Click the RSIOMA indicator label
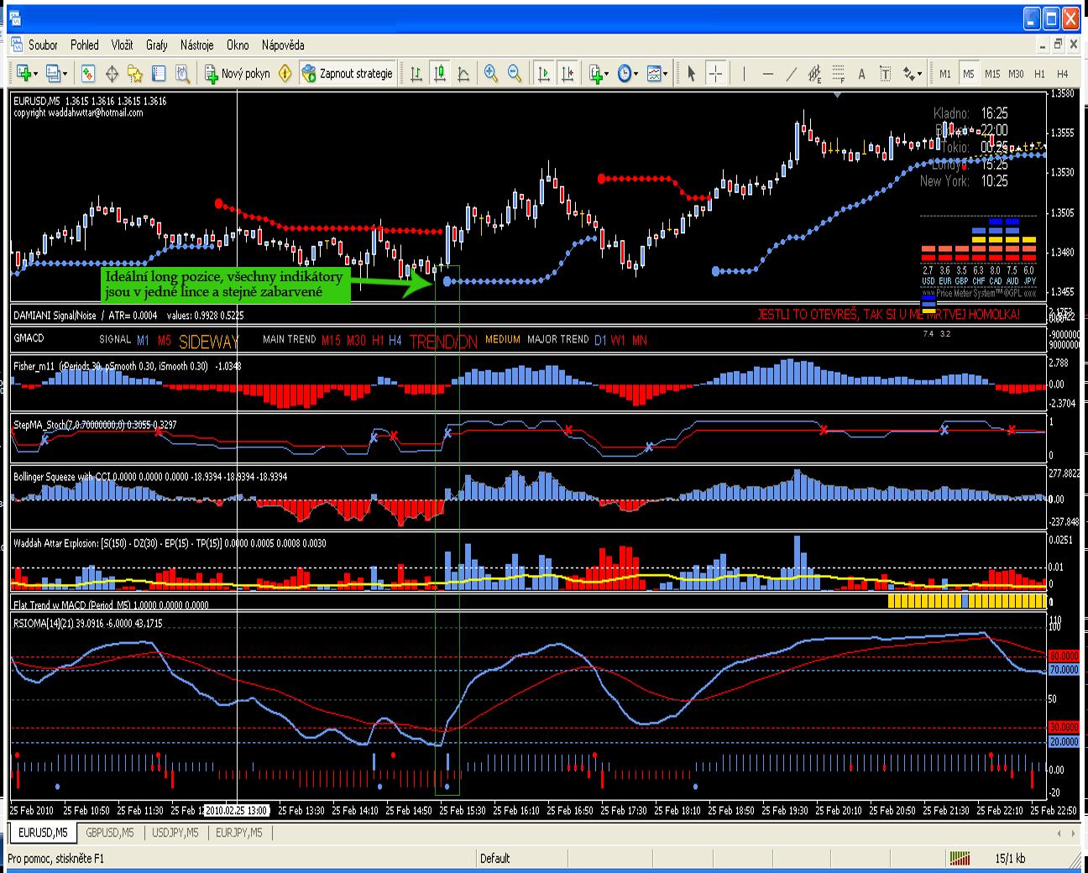The width and height of the screenshot is (1088, 873). (x=88, y=624)
